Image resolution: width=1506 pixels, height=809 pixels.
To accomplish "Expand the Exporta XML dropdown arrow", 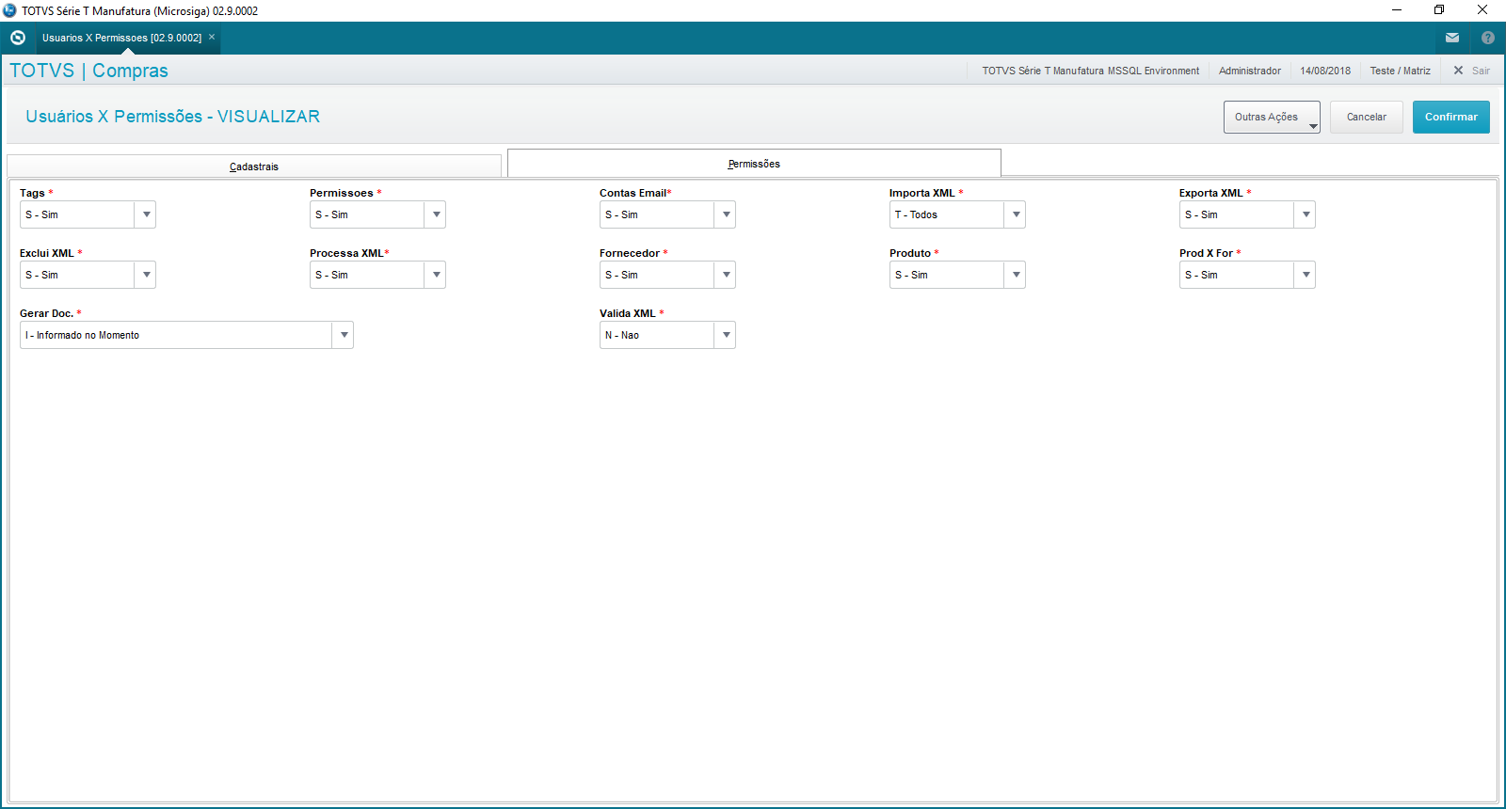I will pyautogui.click(x=1305, y=215).
